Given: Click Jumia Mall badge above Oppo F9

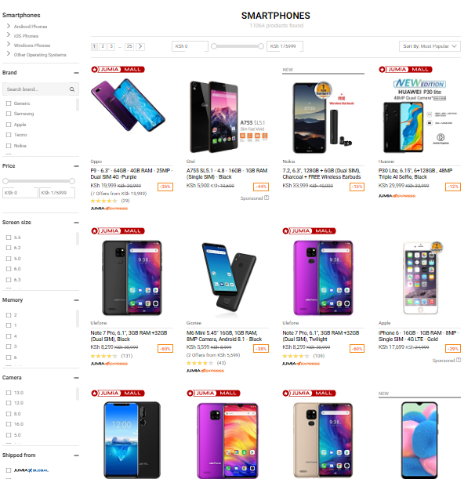Looking at the screenshot, I should click(118, 70).
